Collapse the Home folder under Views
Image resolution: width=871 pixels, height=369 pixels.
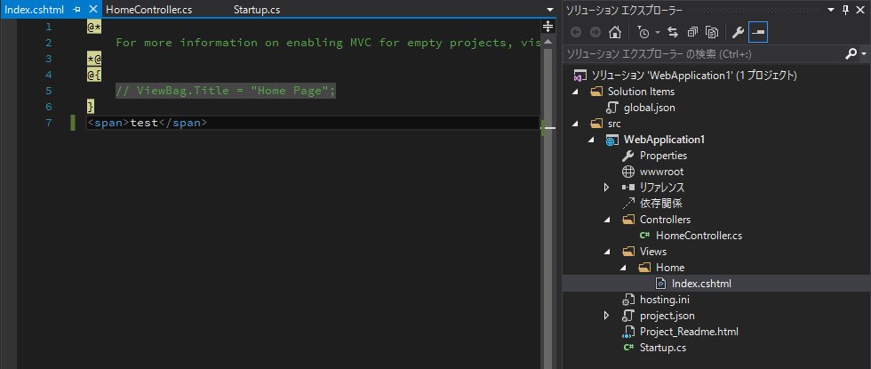pyautogui.click(x=623, y=268)
